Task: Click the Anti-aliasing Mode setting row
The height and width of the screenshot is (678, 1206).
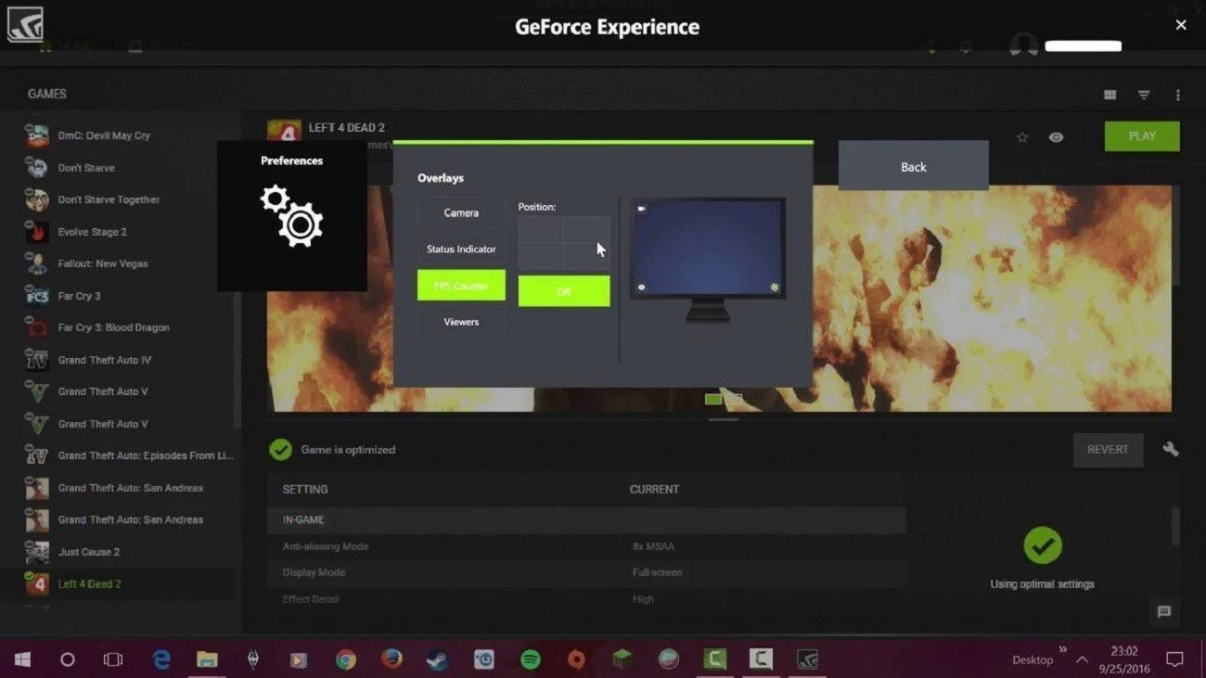Action: pyautogui.click(x=586, y=546)
